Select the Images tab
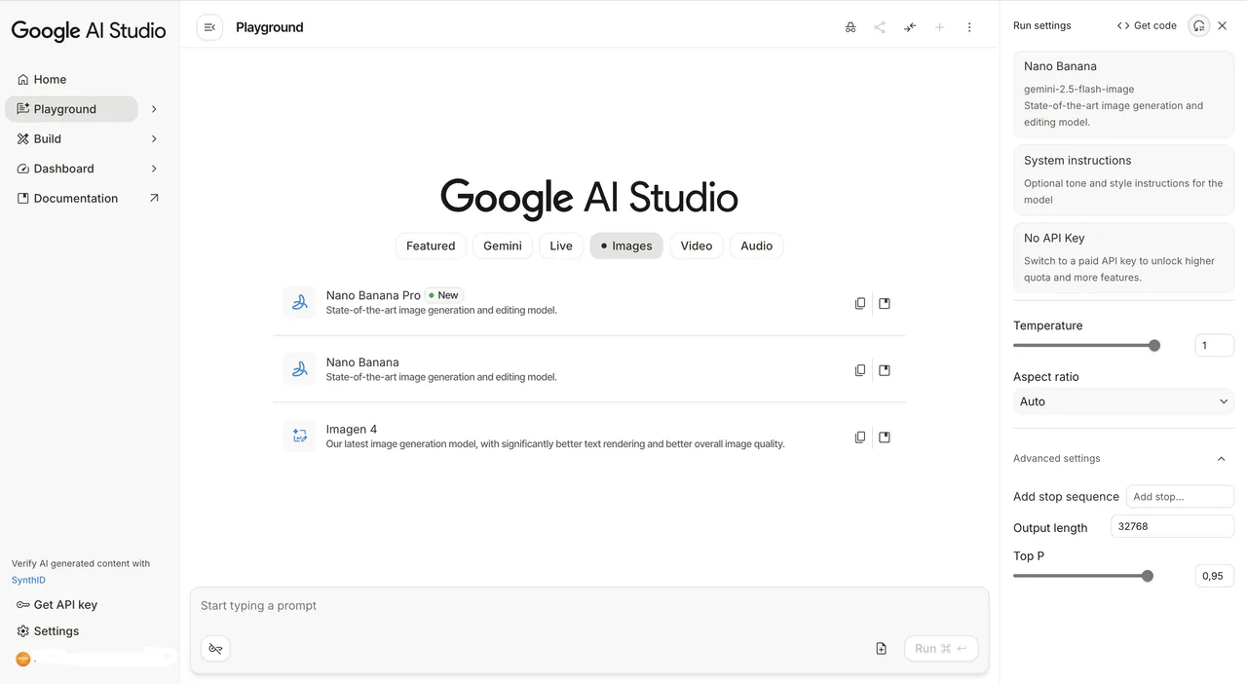 (x=626, y=246)
